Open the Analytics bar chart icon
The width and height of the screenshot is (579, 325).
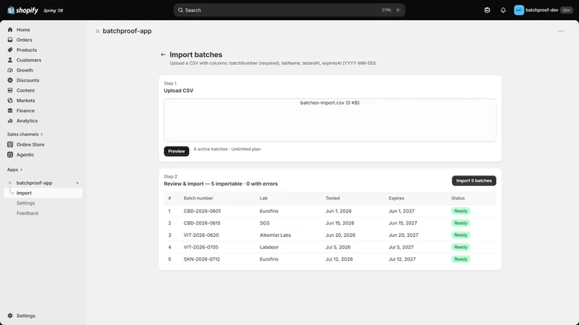pyautogui.click(x=10, y=121)
